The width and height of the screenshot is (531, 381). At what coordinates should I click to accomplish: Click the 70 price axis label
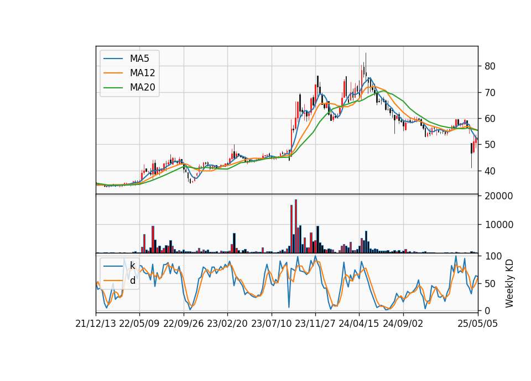point(490,93)
